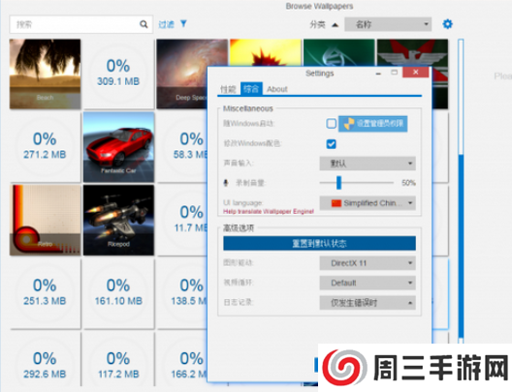The width and height of the screenshot is (512, 392).
Task: Toggle sort direction with the triangle arrow
Action: (335, 25)
